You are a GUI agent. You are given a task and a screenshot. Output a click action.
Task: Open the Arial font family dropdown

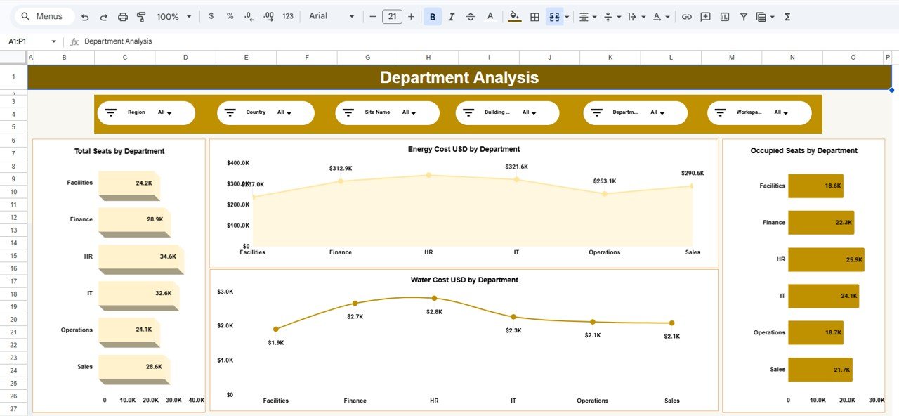330,15
